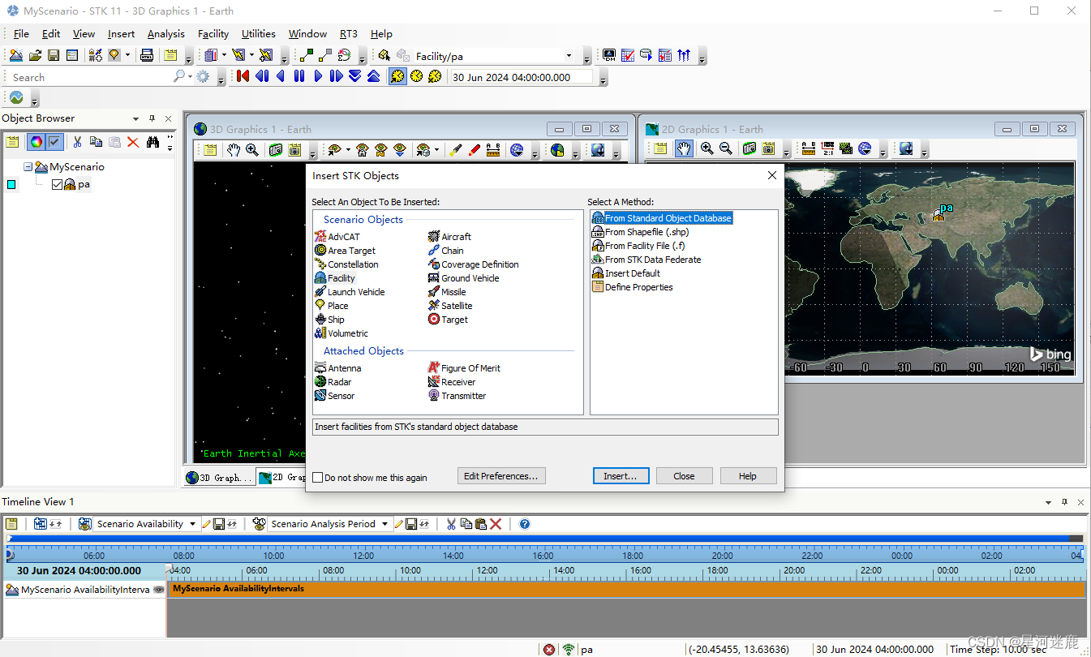
Task: Open Timeline View panel dropdown arrow
Action: 1049,502
